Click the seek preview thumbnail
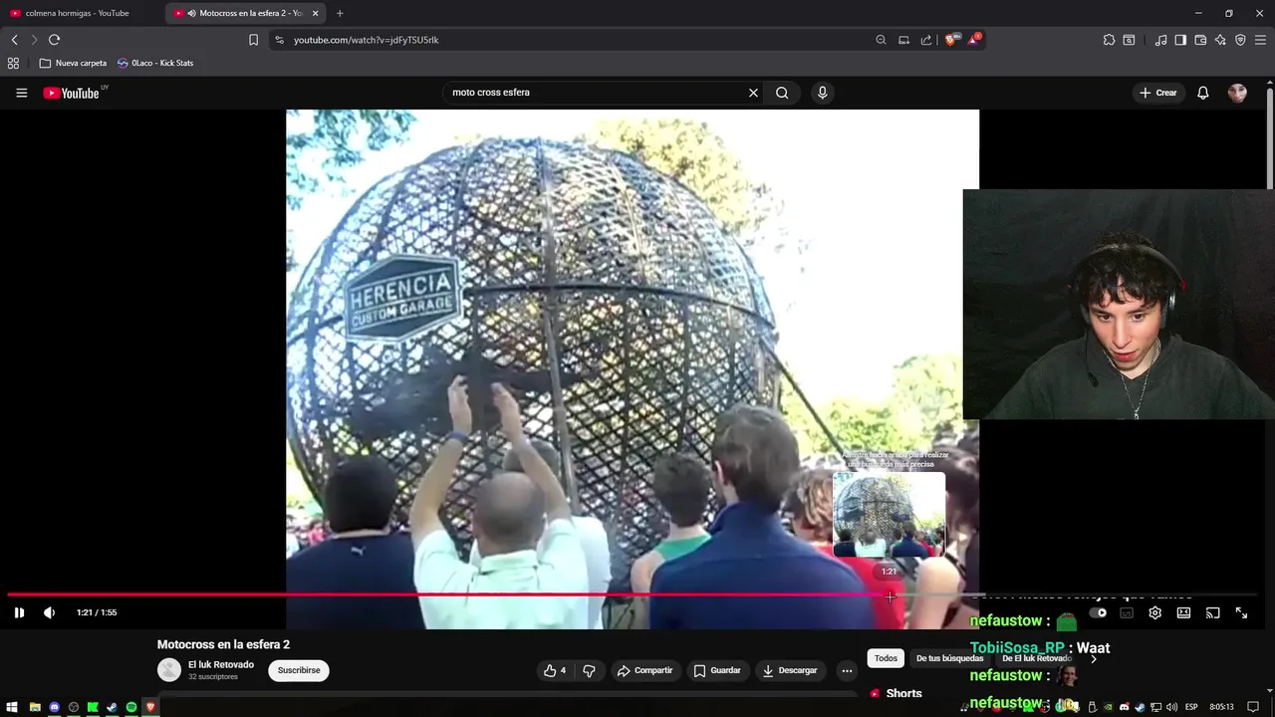 889,514
